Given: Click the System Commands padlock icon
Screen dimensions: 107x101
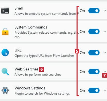Looking at the screenshot, I should click(x=5, y=32).
